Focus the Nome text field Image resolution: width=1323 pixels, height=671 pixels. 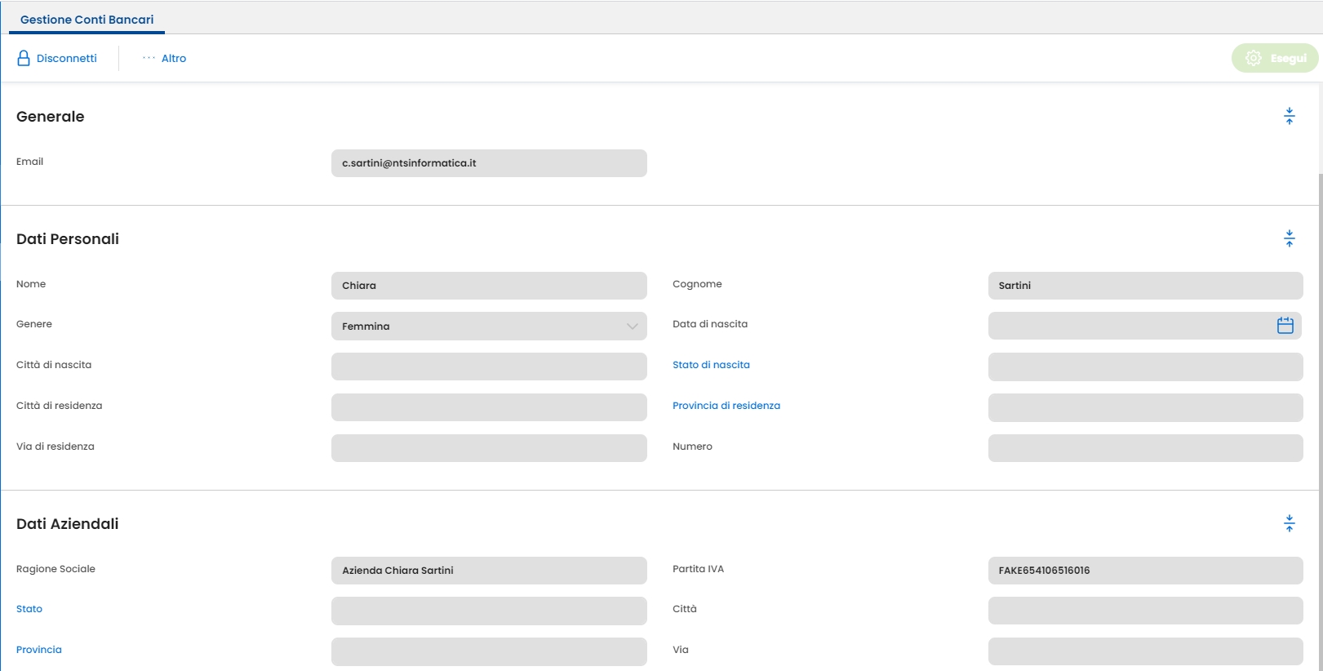coord(489,286)
